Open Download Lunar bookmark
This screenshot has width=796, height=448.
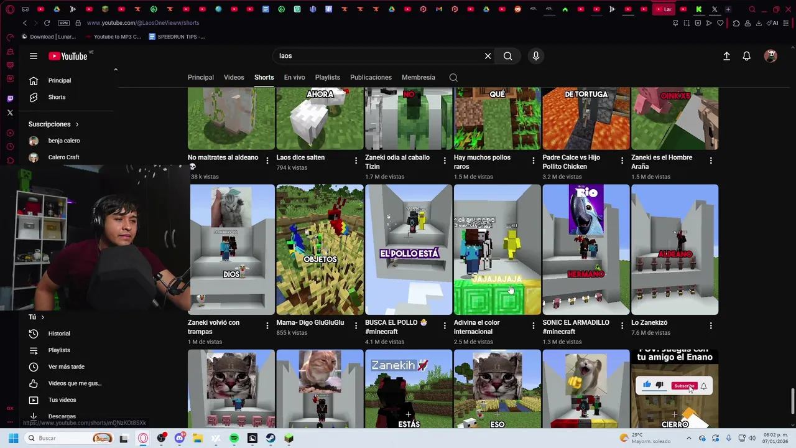[x=49, y=37]
